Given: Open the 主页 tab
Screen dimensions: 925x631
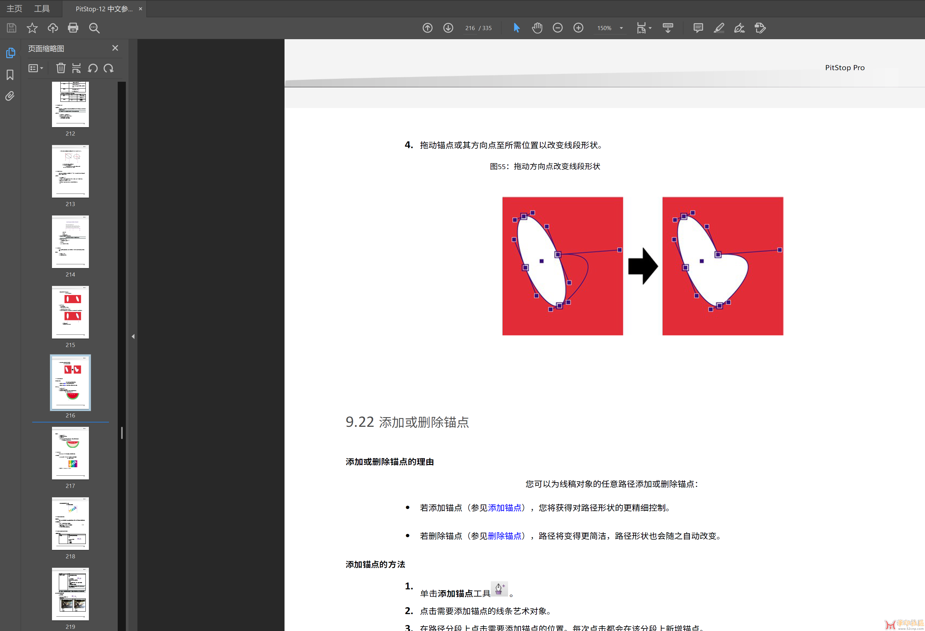Looking at the screenshot, I should (14, 8).
